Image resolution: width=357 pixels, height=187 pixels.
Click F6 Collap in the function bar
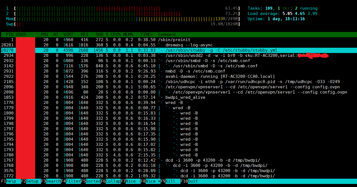[x=111, y=181]
